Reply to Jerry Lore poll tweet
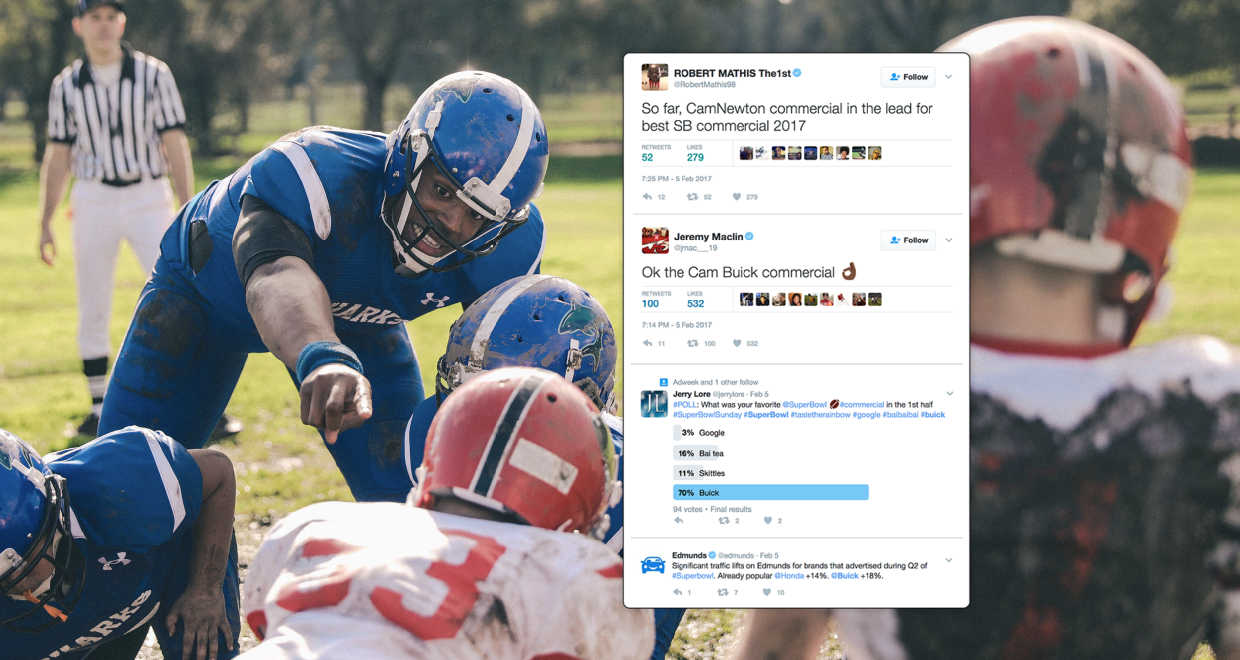 (679, 520)
